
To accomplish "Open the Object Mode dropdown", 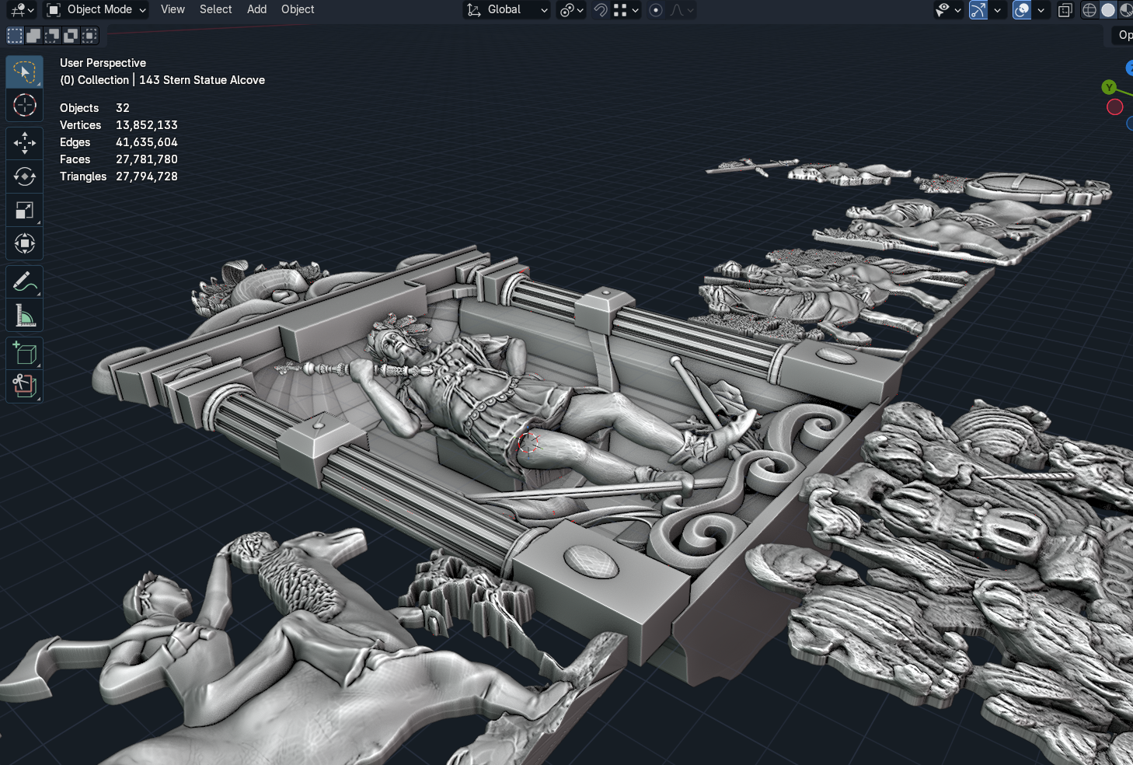I will pyautogui.click(x=96, y=10).
